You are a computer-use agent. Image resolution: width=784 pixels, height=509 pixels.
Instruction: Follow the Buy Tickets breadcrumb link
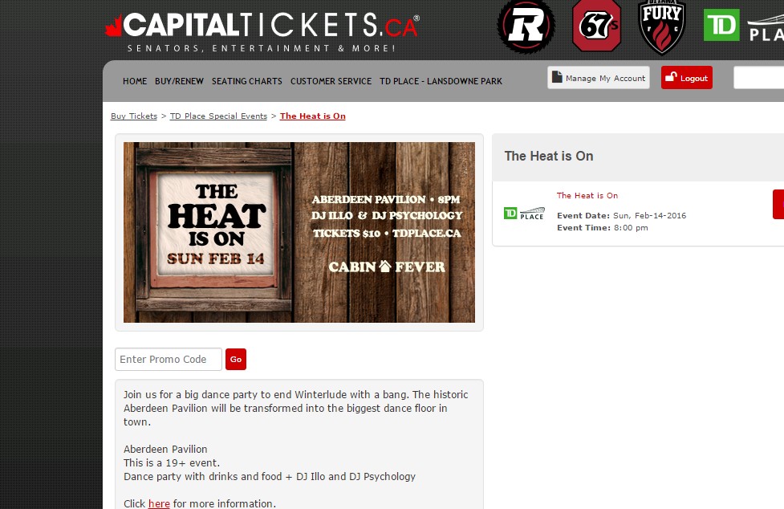coord(134,116)
